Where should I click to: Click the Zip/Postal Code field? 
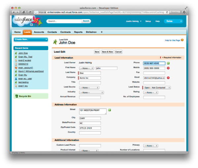(x=90, y=128)
